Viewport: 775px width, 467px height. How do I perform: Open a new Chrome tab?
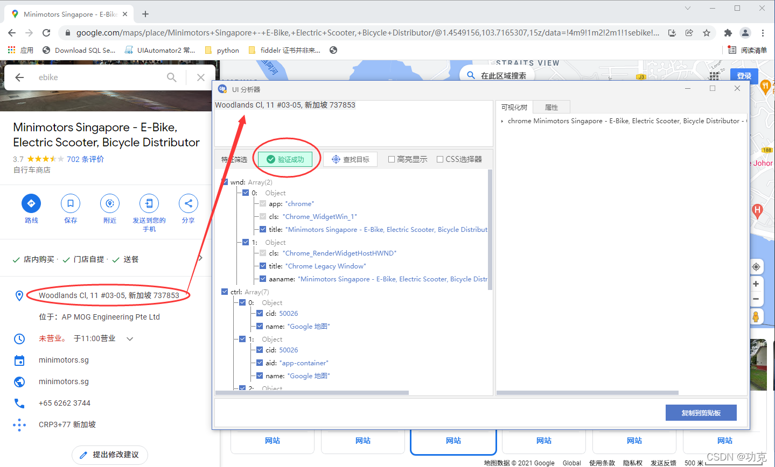pyautogui.click(x=145, y=14)
